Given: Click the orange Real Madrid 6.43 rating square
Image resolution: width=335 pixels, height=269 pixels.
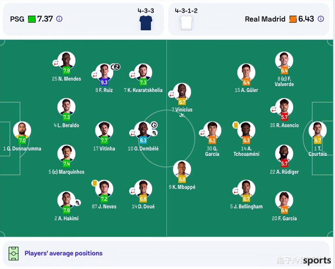Looking at the screenshot, I should (293, 19).
